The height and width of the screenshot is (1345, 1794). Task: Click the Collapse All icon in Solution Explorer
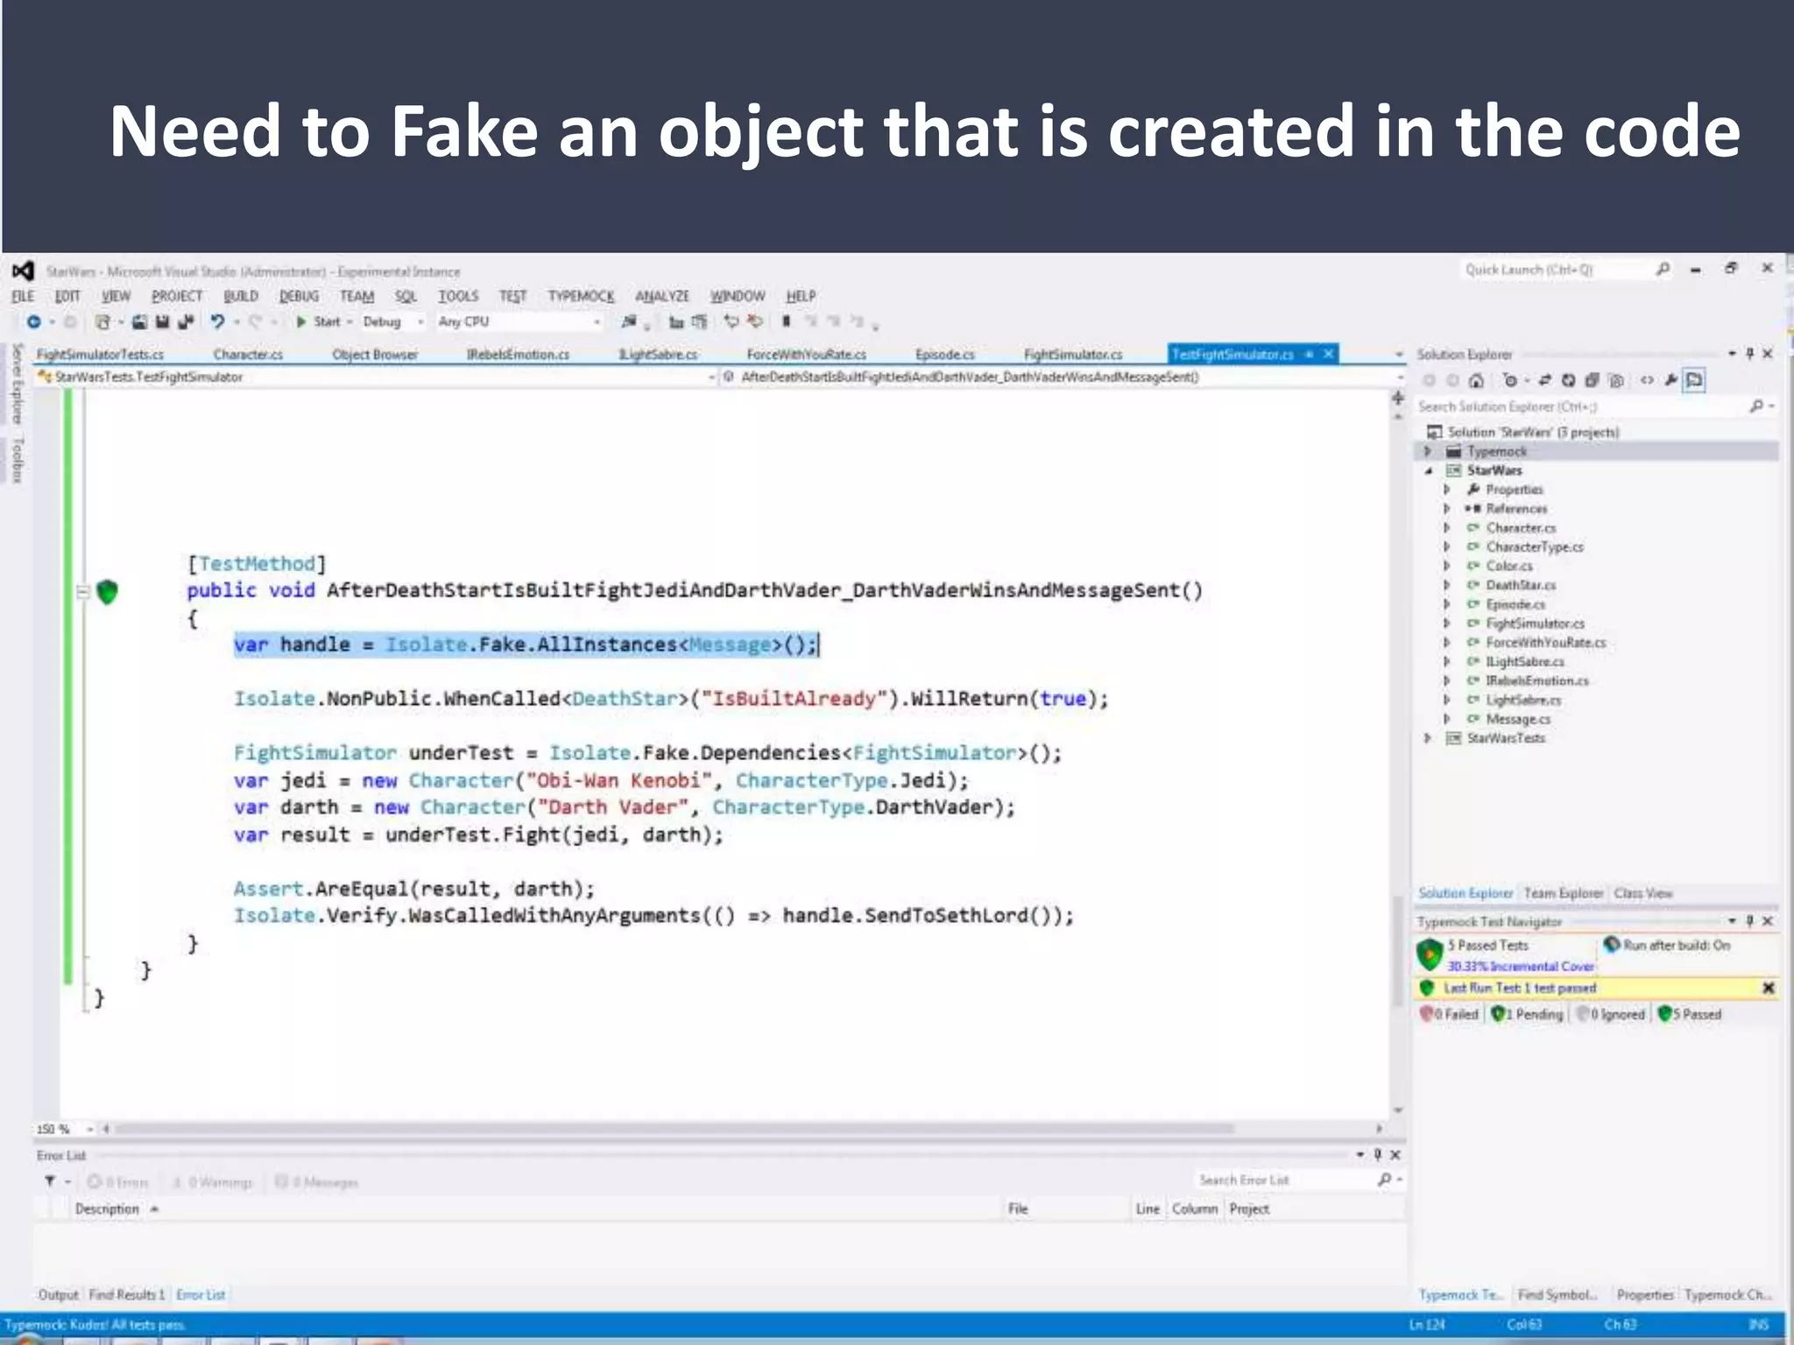(1593, 380)
